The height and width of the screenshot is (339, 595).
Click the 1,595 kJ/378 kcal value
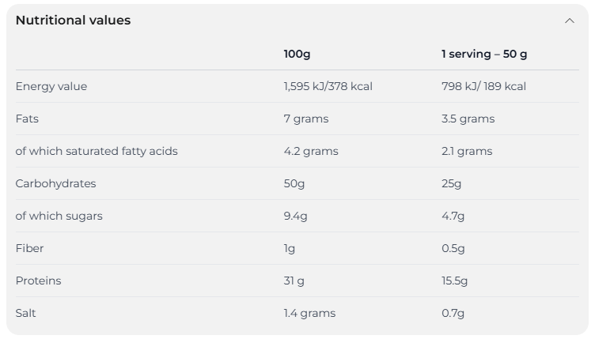click(328, 86)
